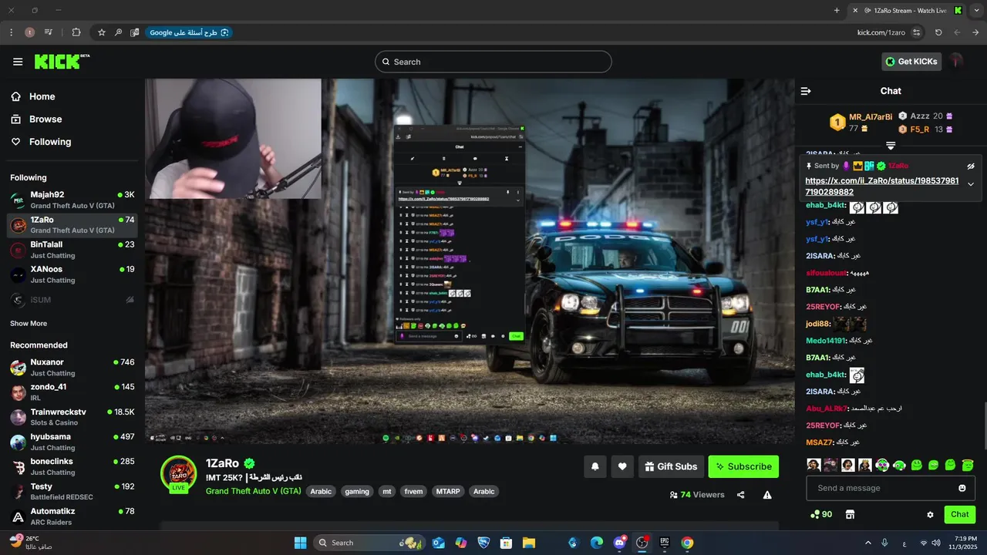987x555 pixels.
Task: Open recommended channel hyubsama
Action: tap(72, 442)
